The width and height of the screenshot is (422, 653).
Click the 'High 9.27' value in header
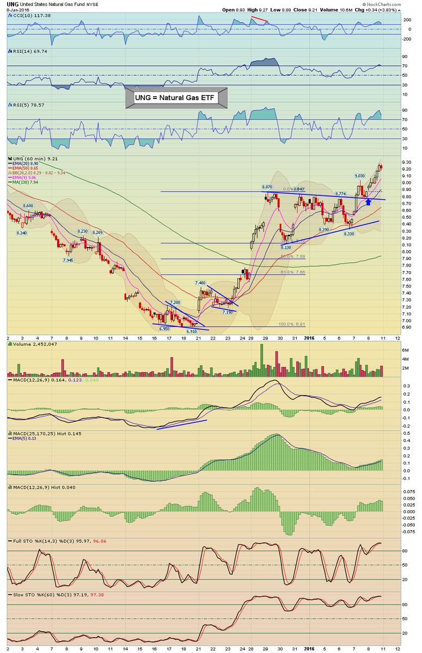click(x=258, y=10)
